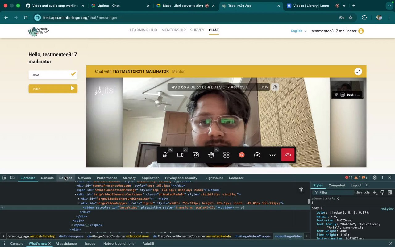Open the <style> source link

(387, 209)
